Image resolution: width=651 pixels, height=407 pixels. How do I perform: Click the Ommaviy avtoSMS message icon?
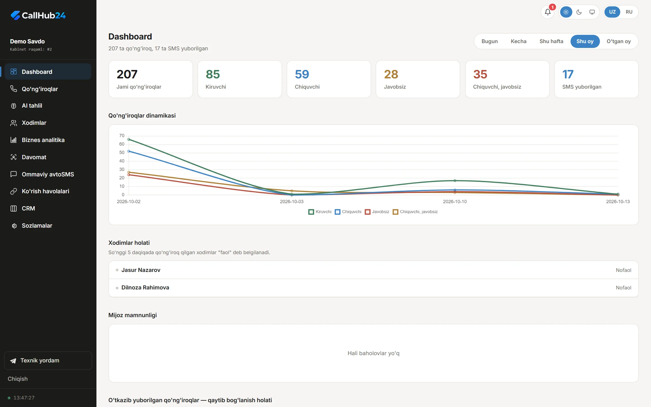click(14, 174)
